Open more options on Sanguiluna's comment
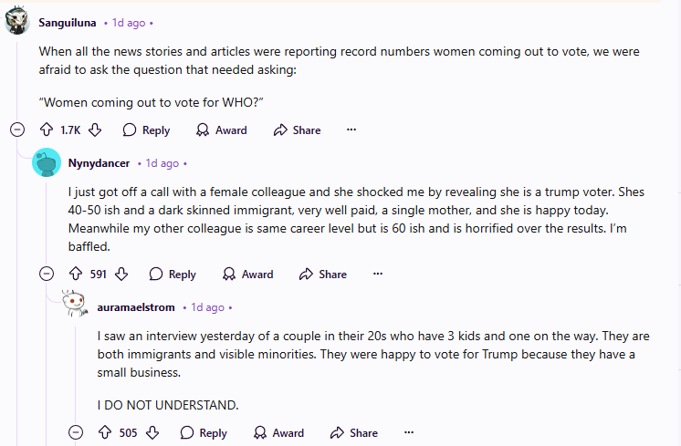The image size is (681, 446). pos(351,130)
